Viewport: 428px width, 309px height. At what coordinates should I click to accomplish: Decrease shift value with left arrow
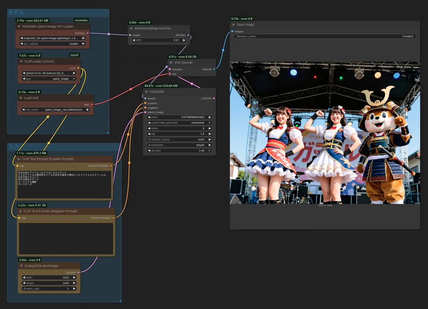pyautogui.click(x=134, y=40)
